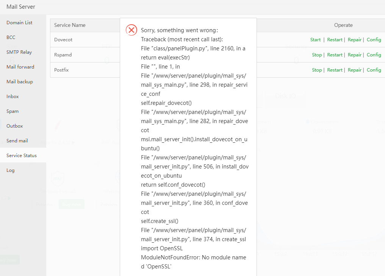Open the Log section
This screenshot has width=385, height=276.
click(x=10, y=170)
